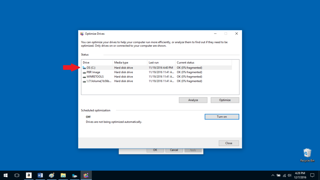Launch Microsoft Word from the taskbar
Image resolution: width=320 pixels, height=180 pixels.
coord(40,175)
